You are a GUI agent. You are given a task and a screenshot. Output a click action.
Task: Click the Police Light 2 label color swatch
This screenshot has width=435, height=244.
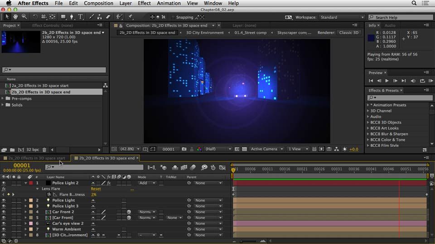31,183
